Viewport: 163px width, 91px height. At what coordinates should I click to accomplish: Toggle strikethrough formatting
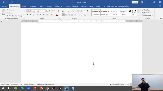coord(38,15)
